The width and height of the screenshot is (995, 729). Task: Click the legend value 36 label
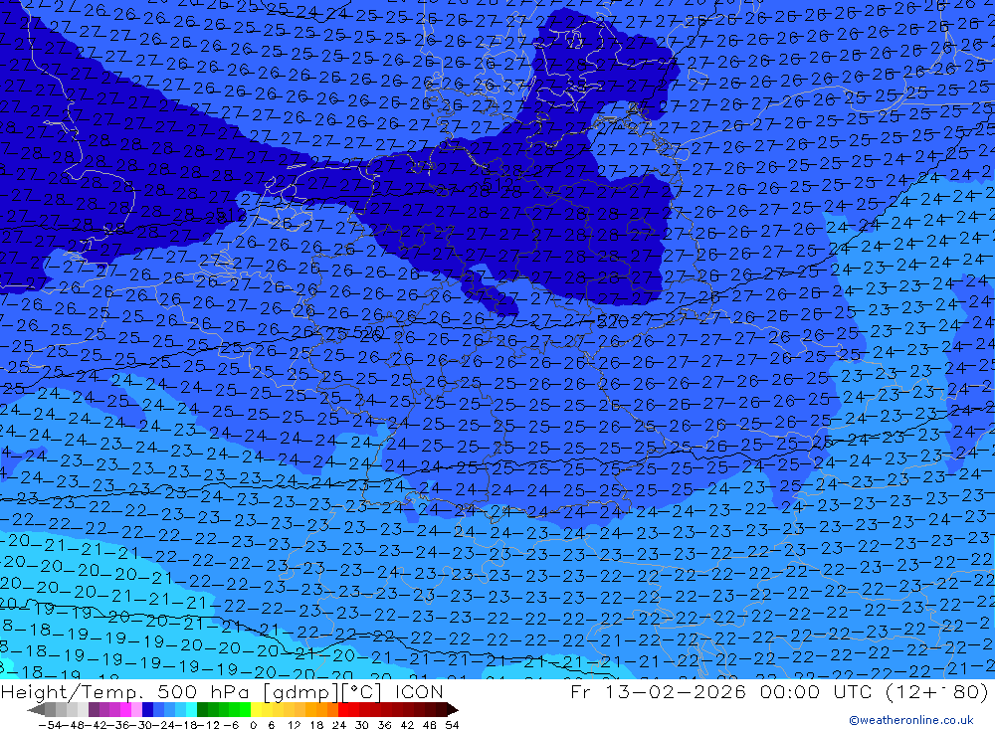click(x=384, y=725)
